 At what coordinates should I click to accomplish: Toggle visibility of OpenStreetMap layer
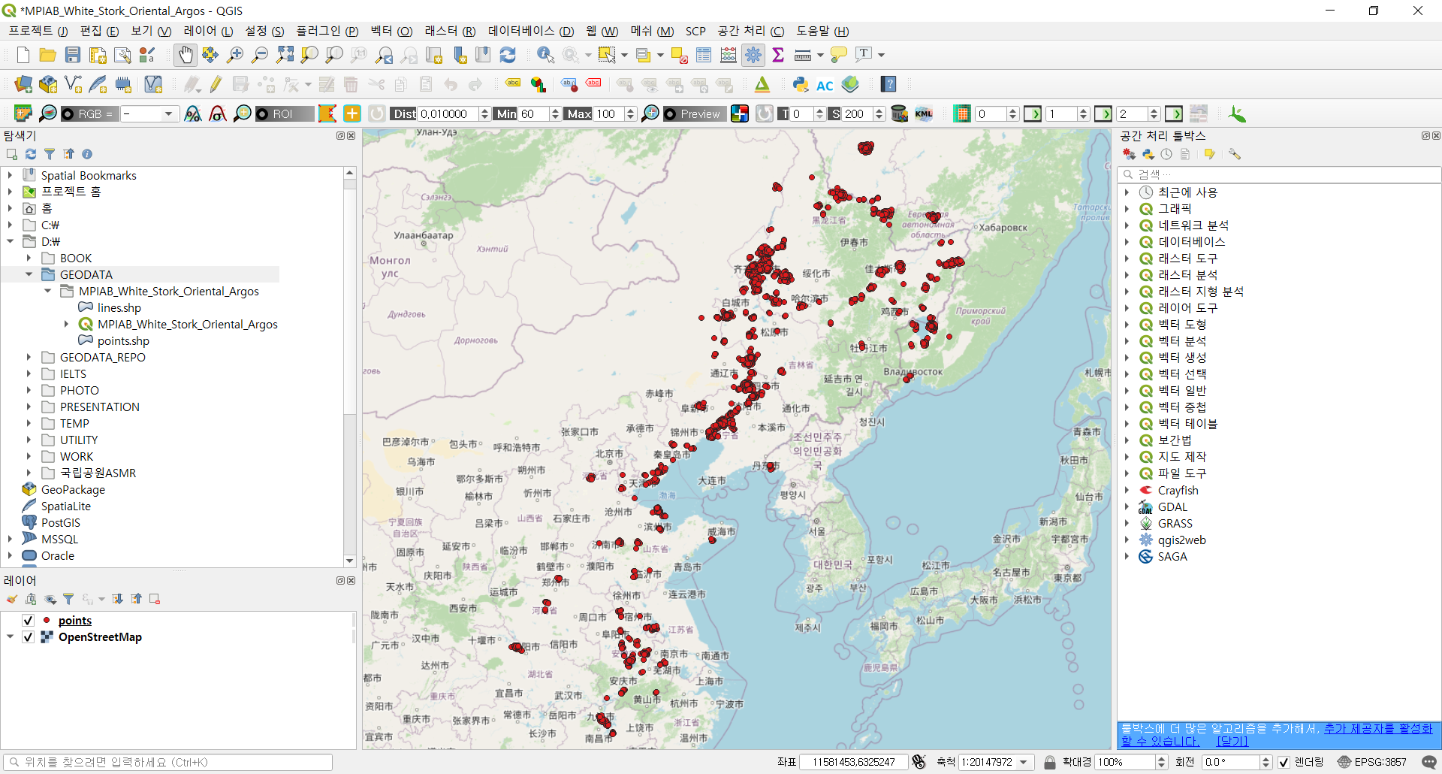click(x=28, y=636)
